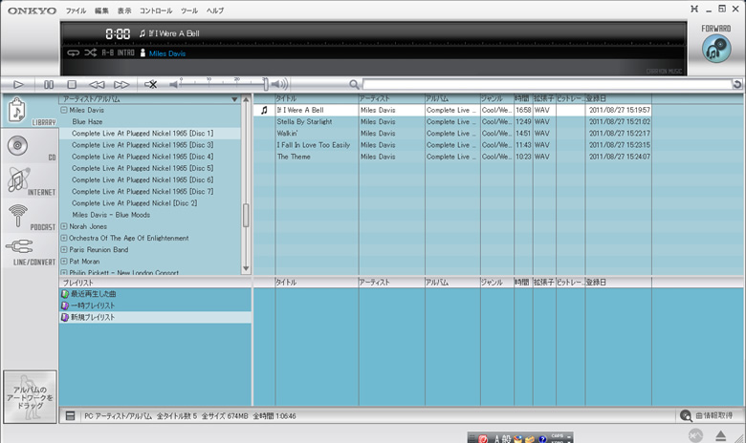Toggle INTRO playback mode
The width and height of the screenshot is (746, 443).
[x=125, y=53]
